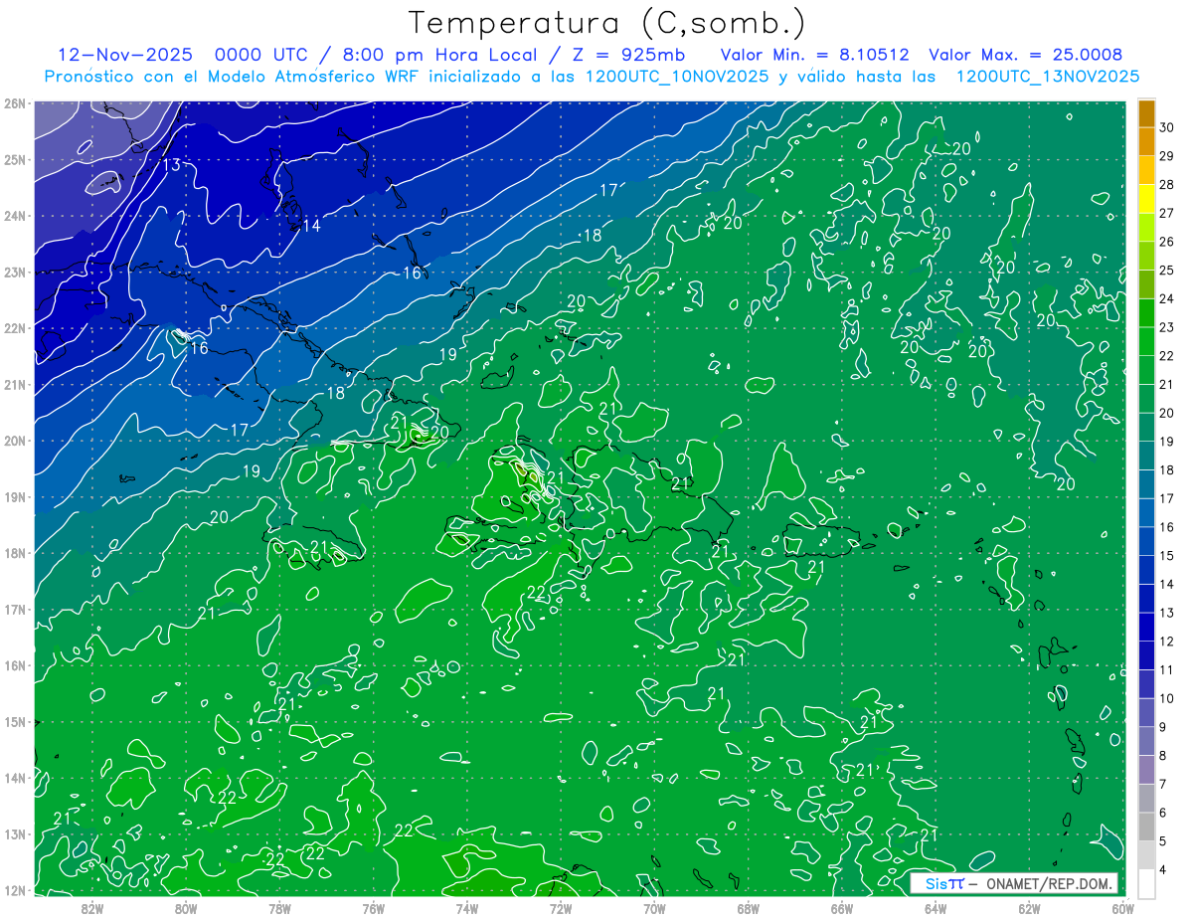Click the brown top swatch of color scale

[1146, 113]
